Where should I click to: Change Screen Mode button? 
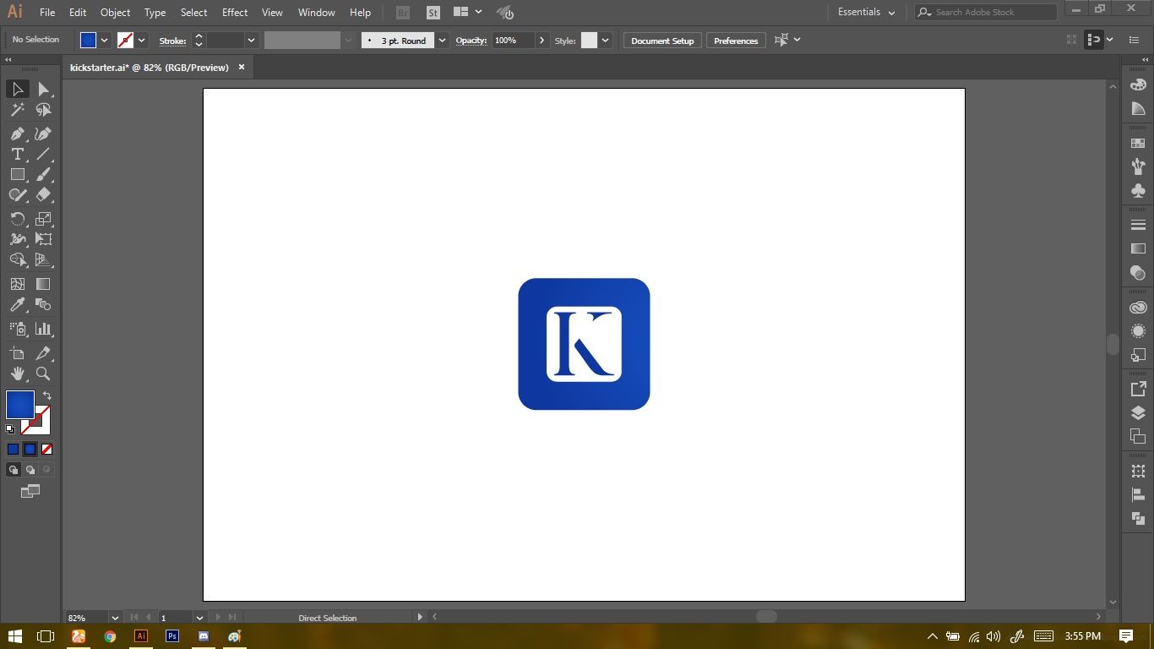(x=30, y=491)
